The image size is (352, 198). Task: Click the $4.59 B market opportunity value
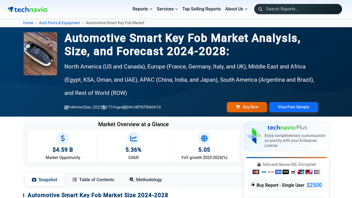click(62, 150)
